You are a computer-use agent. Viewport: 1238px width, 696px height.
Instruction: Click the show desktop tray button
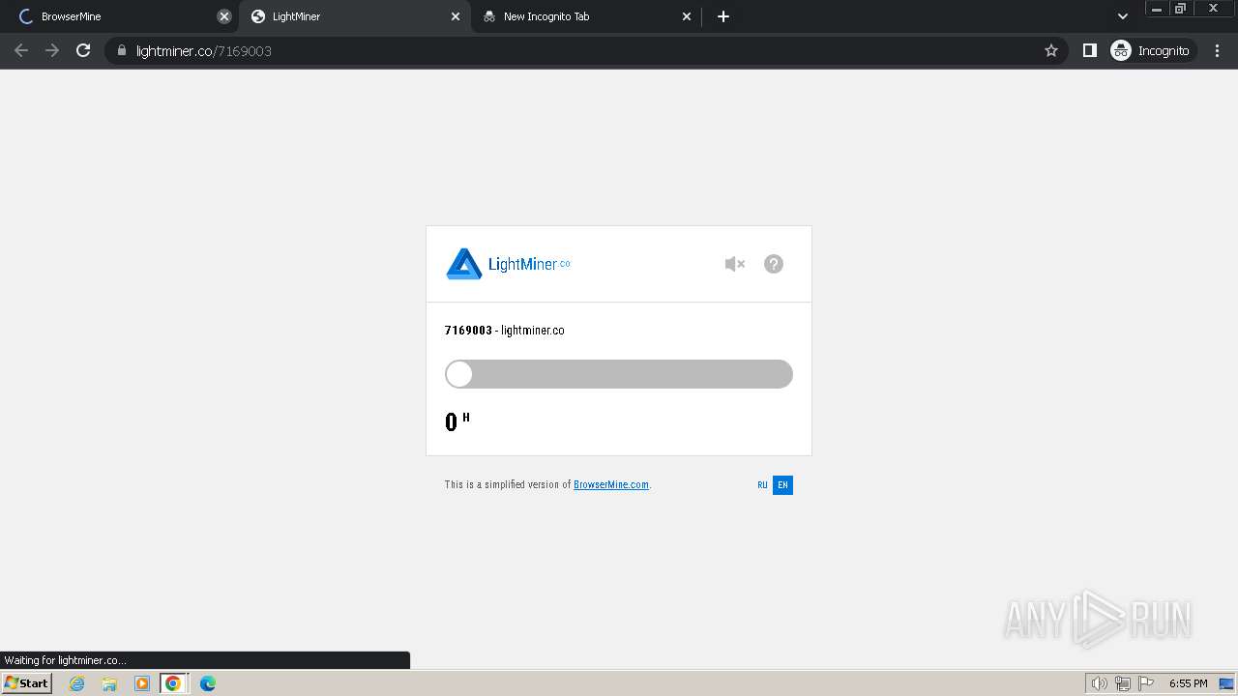1227,683
